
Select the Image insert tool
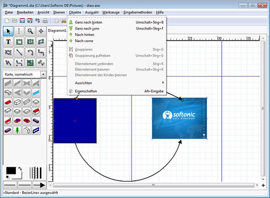point(30,63)
